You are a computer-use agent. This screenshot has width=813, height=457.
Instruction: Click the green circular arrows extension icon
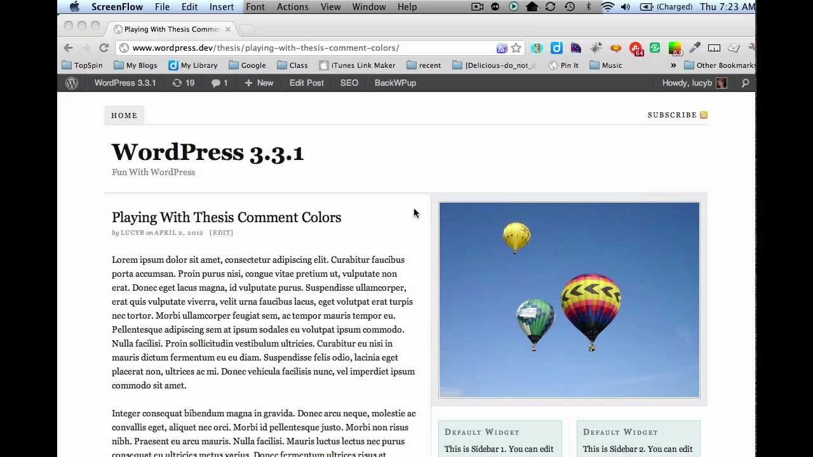(x=655, y=48)
